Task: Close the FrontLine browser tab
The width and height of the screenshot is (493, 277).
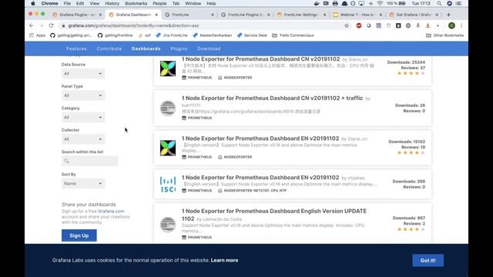Action: click(x=213, y=15)
